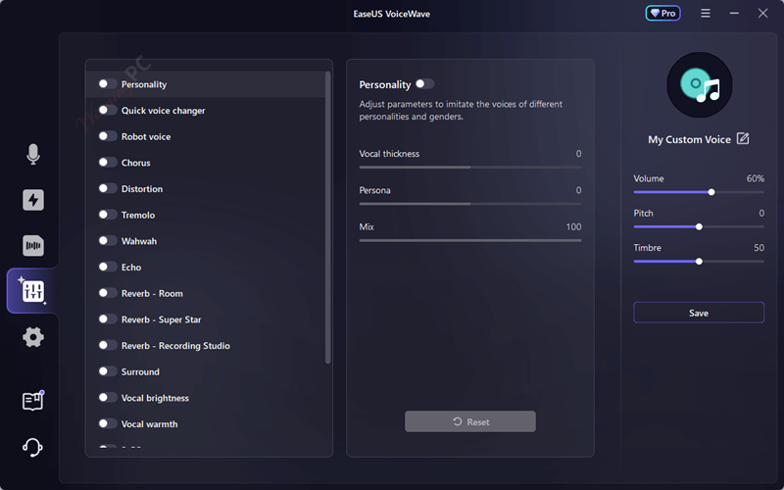The width and height of the screenshot is (784, 490).
Task: Toggle the Personality switch in the effects list
Action: coord(108,83)
